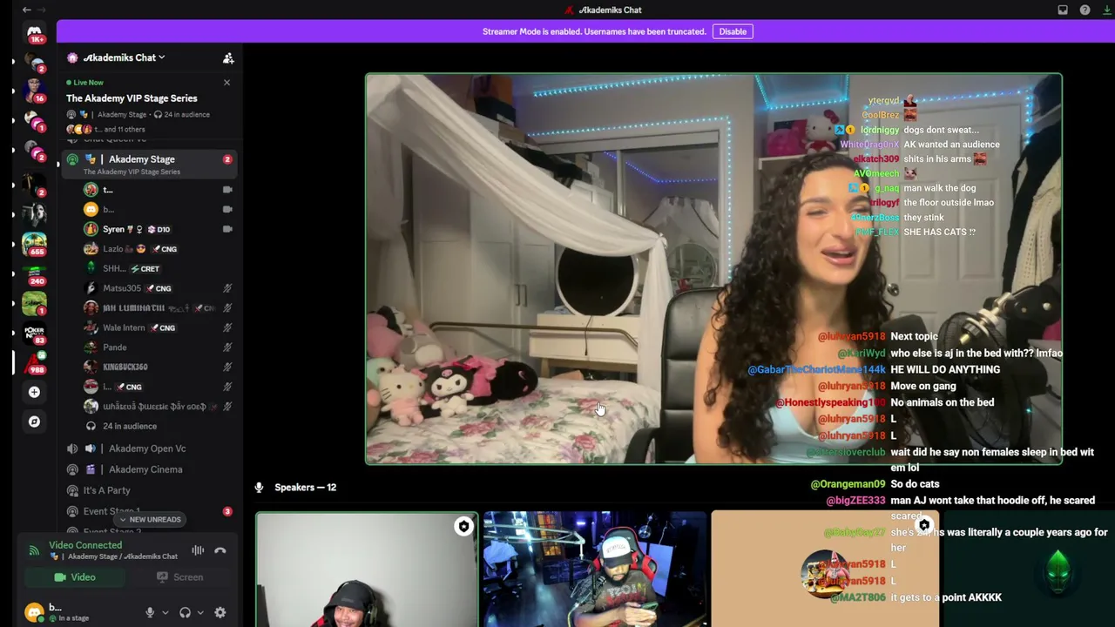The width and height of the screenshot is (1115, 627).
Task: Click the Speakers — 12 heading
Action: click(x=305, y=488)
